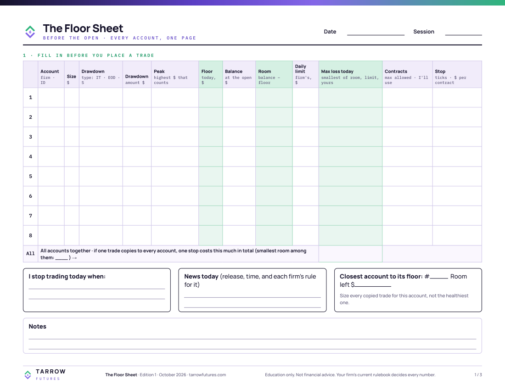Click the footer text ending in tarrowfuturos.com
Viewport: 505px width, 390px height.
pos(166,374)
